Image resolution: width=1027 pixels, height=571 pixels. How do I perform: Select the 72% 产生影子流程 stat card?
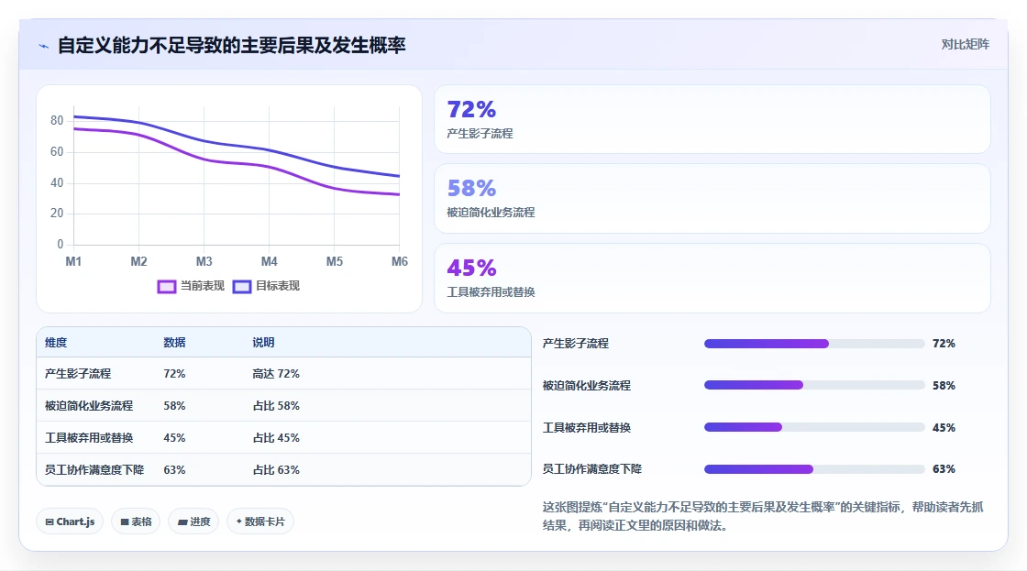pyautogui.click(x=712, y=119)
